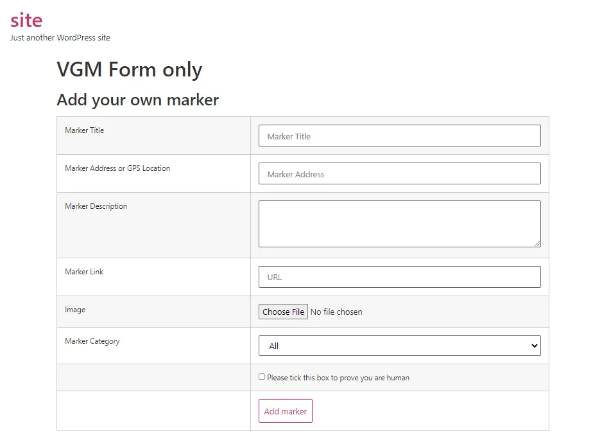Click the dropdown chevron beside "All"

click(533, 346)
